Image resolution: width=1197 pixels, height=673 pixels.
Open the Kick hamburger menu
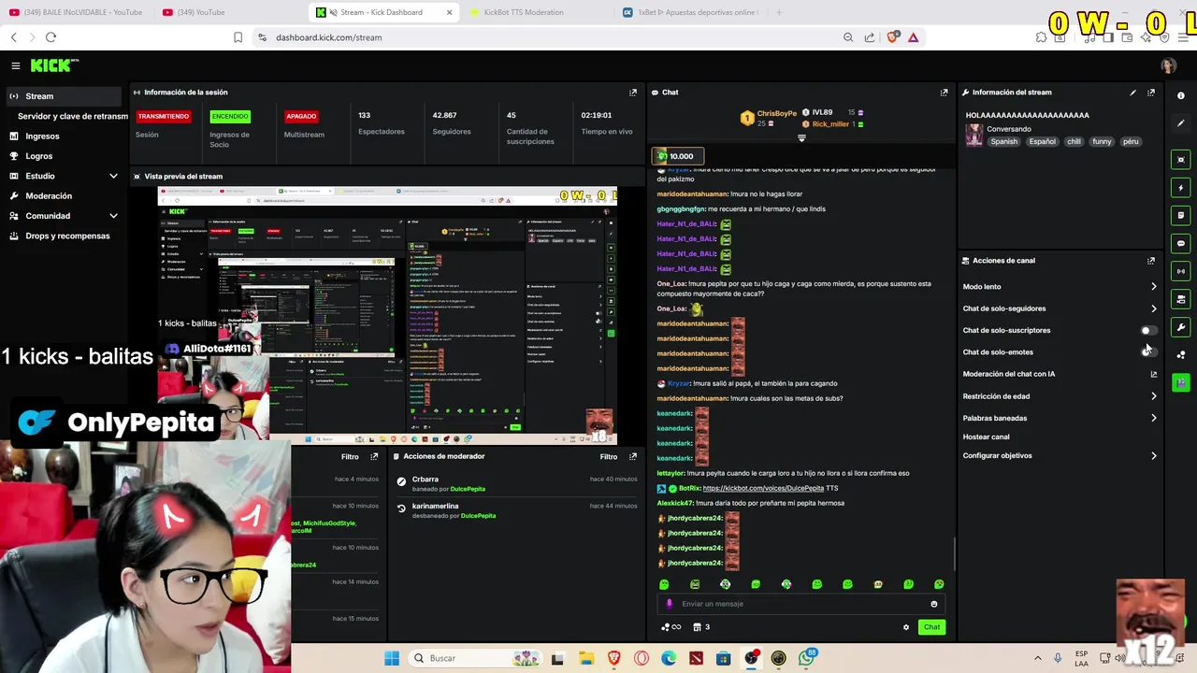tap(15, 65)
